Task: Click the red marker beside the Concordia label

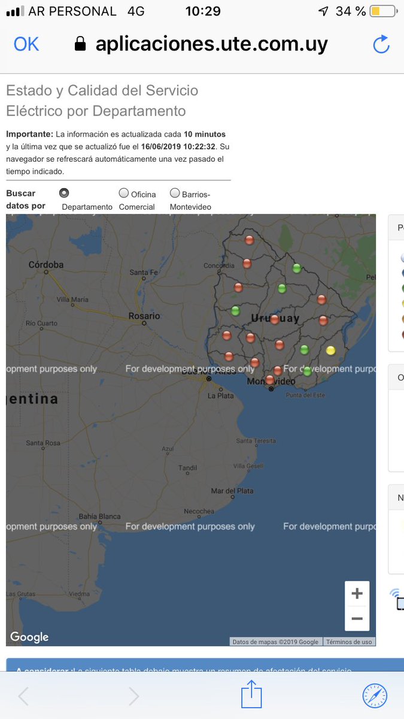Action: [247, 263]
